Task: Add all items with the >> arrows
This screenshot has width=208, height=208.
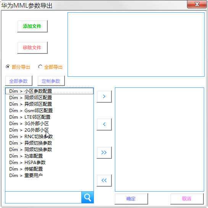Action: [x=104, y=152]
